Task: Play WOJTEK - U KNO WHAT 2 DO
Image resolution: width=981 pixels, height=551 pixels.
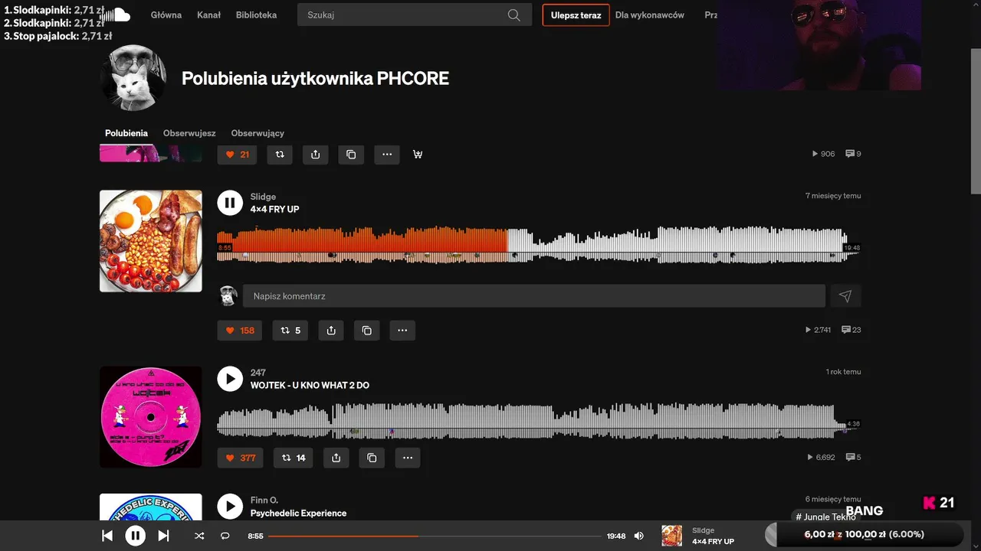Action: click(x=230, y=379)
